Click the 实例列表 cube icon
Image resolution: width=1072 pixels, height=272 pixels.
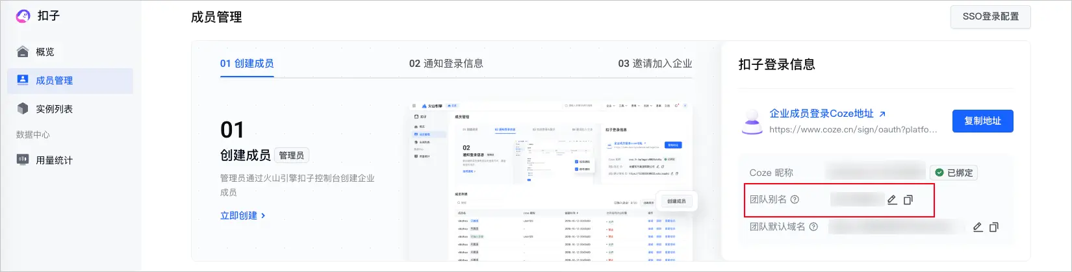[23, 108]
